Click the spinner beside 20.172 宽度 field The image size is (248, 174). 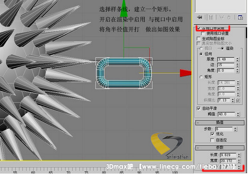(x=239, y=161)
